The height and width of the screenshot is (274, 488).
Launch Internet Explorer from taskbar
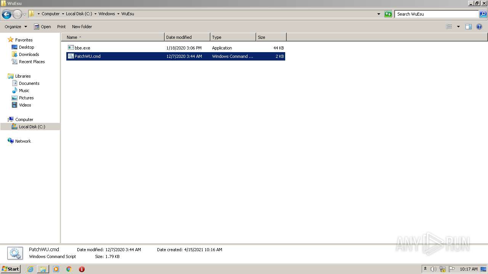(30, 269)
